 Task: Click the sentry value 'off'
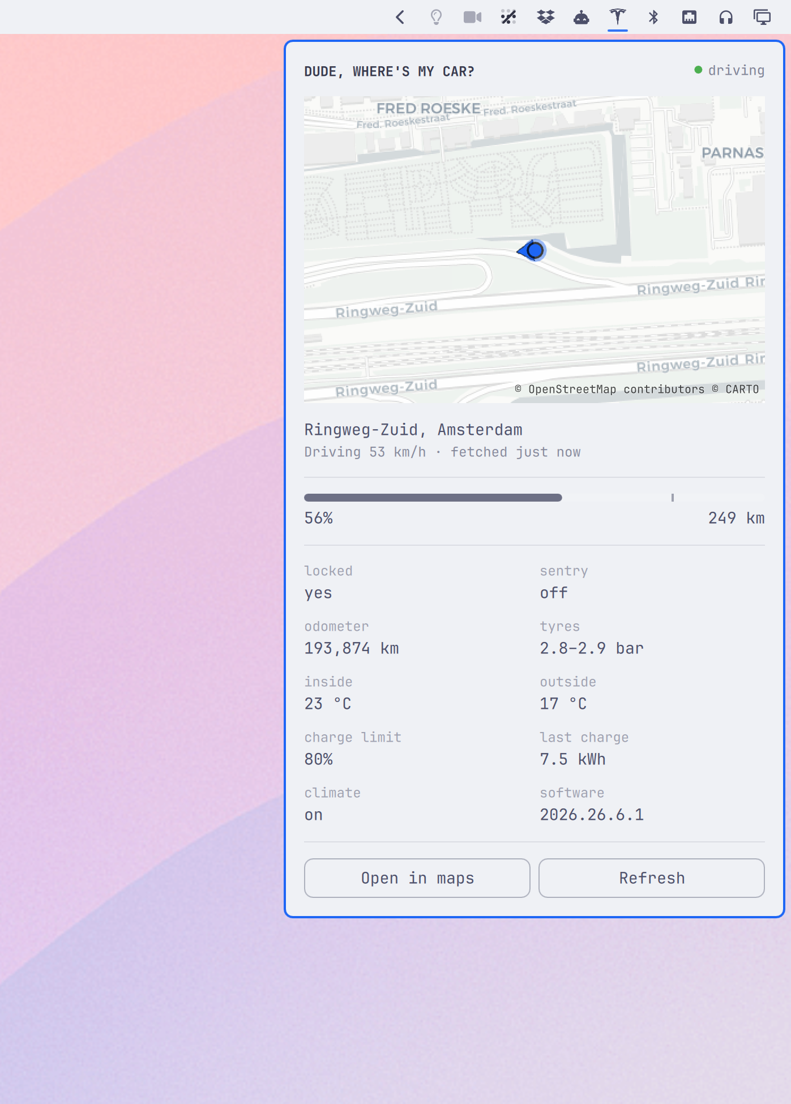(554, 593)
